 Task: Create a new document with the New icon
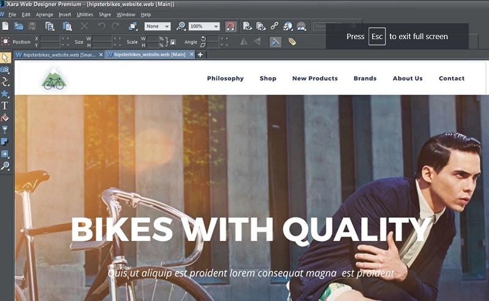coord(6,26)
